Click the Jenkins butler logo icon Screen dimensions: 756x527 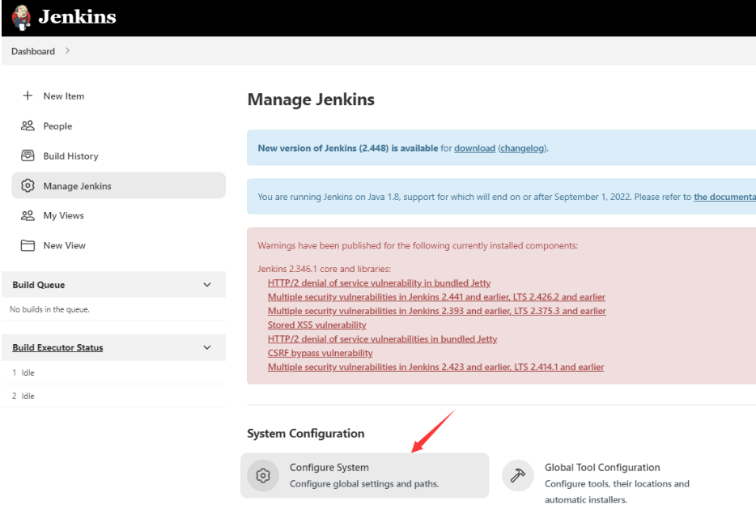coord(21,17)
